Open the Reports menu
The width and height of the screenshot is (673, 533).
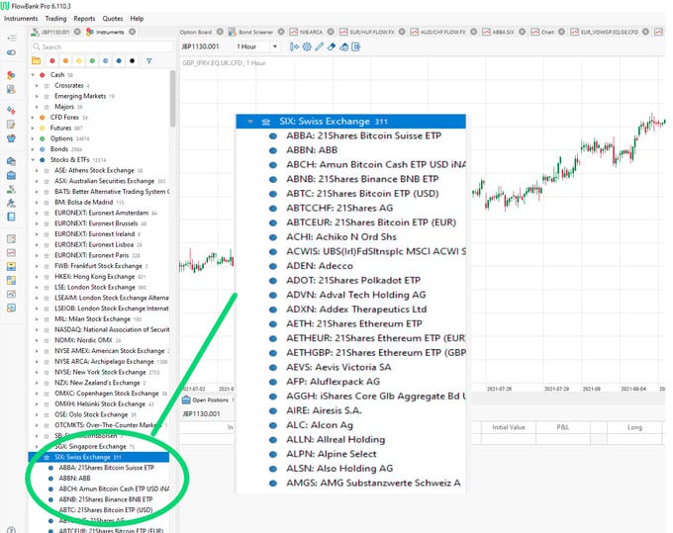[x=84, y=19]
